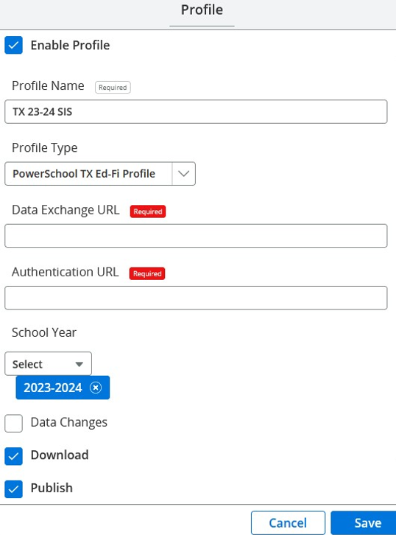This screenshot has width=396, height=535.
Task: Click the School Year label
Action: coord(44,332)
